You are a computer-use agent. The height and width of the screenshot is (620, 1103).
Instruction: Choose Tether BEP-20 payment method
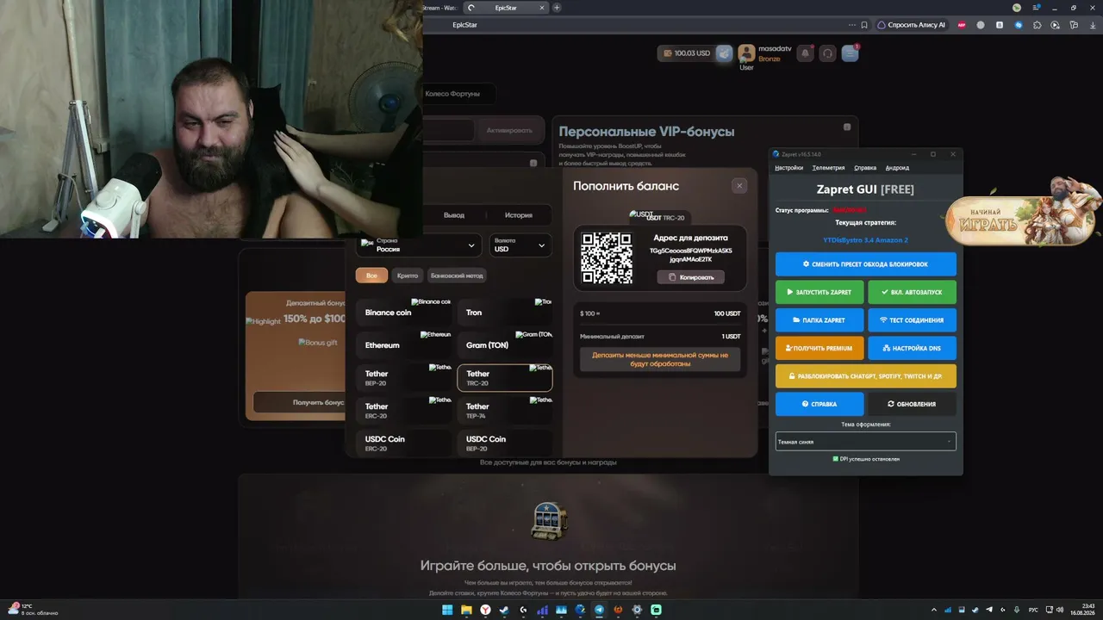click(x=403, y=378)
